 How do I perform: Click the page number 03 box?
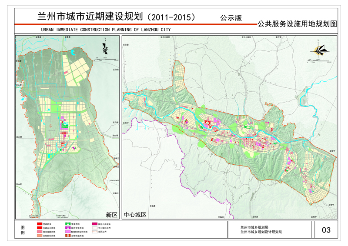point(326,230)
